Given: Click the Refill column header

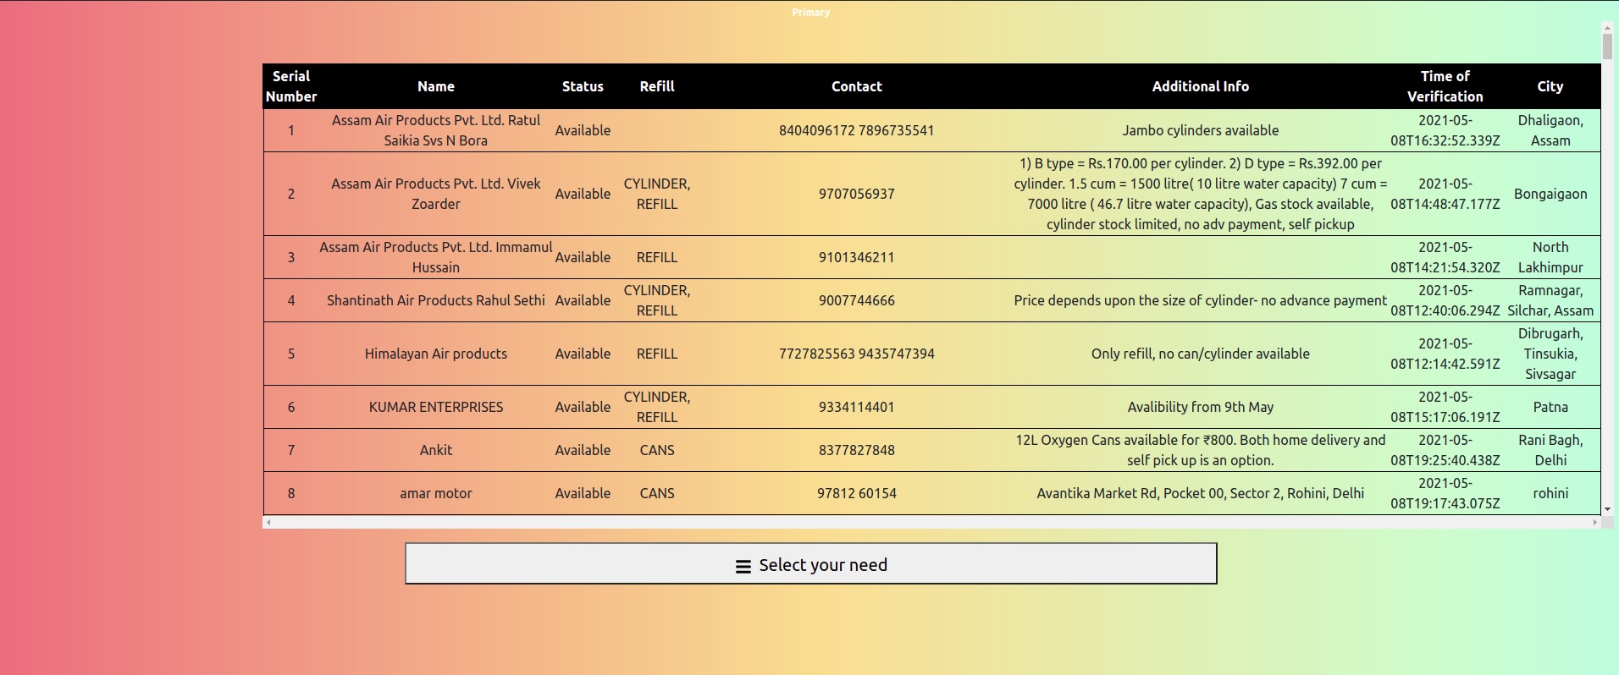Looking at the screenshot, I should pyautogui.click(x=657, y=86).
